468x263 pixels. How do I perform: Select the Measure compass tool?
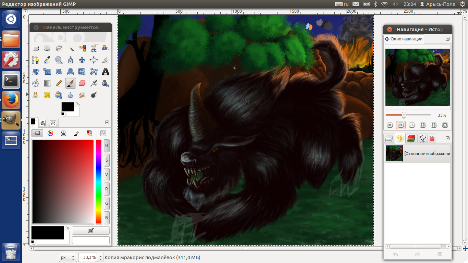coord(71,60)
